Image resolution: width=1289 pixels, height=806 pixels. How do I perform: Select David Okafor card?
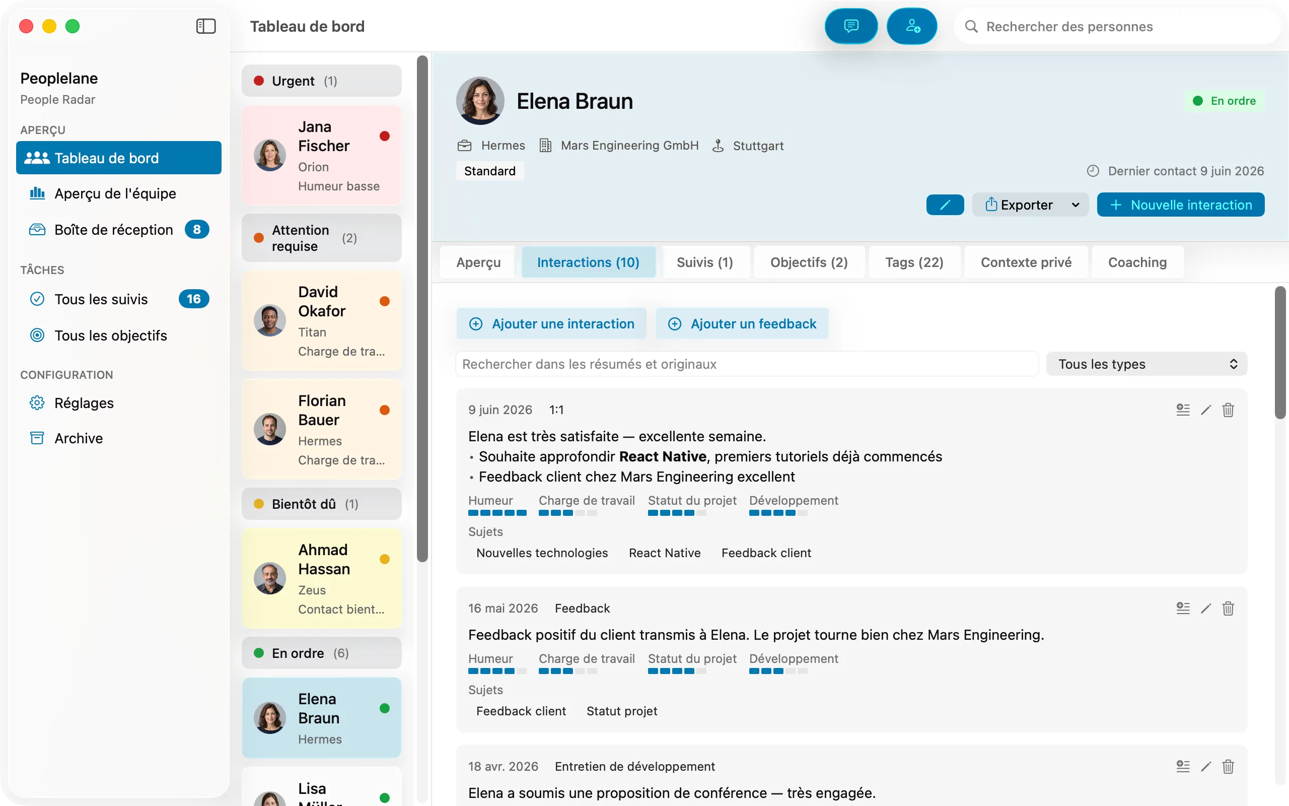pos(321,321)
